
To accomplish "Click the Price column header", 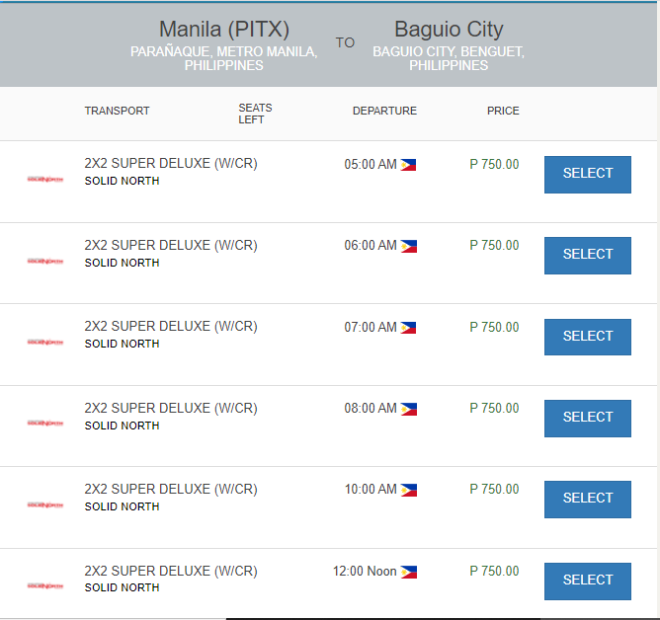I will point(503,111).
